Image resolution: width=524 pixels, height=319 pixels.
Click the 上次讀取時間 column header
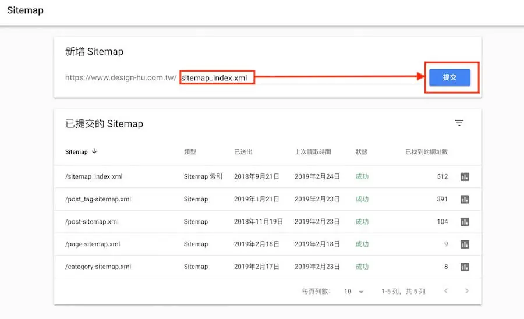pos(313,152)
